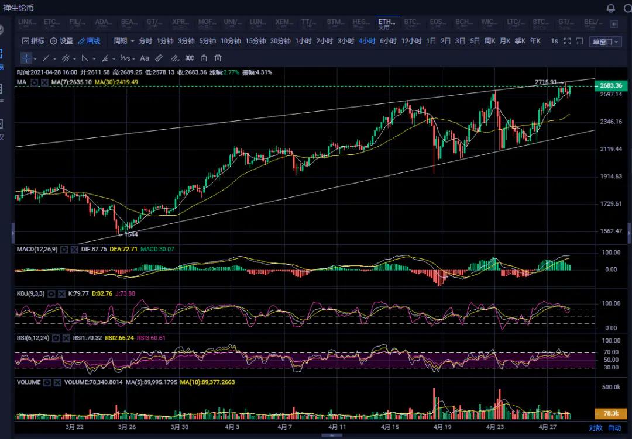Expand crosshair cursor tool options arrow
Viewport: 632px width, 439px height.
(x=35, y=59)
